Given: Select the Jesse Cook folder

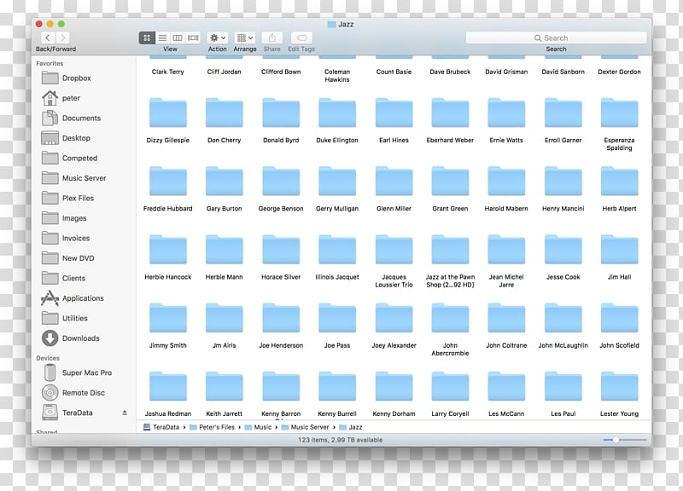Looking at the screenshot, I should coord(563,250).
